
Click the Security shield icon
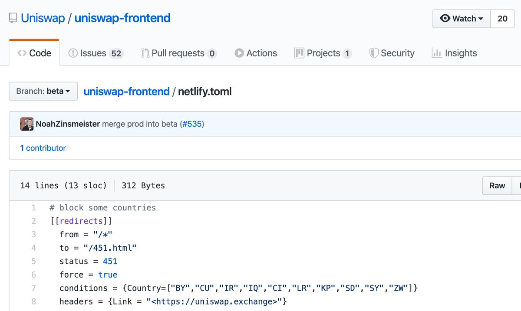point(374,53)
